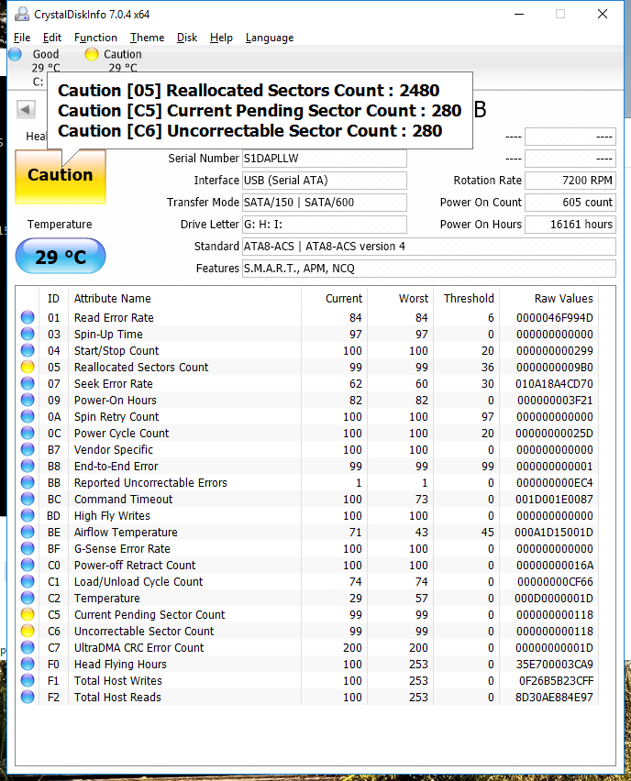Go to previous disk with left arrow
The height and width of the screenshot is (781, 631).
point(26,110)
